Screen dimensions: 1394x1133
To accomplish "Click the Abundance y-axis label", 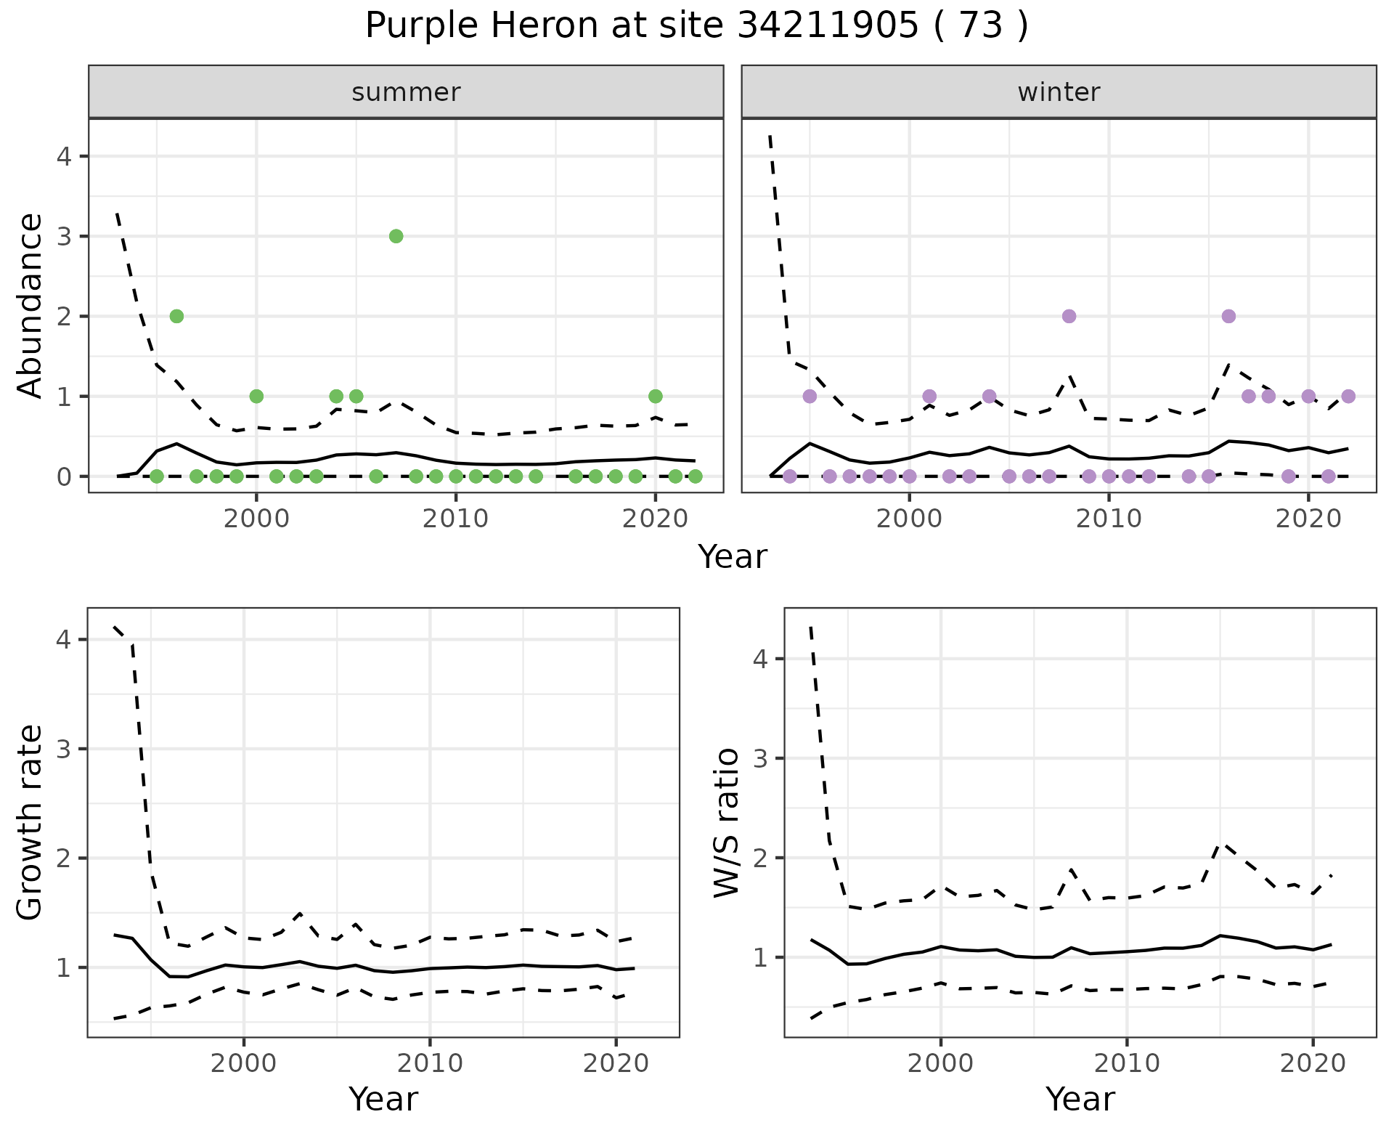I will tap(30, 305).
